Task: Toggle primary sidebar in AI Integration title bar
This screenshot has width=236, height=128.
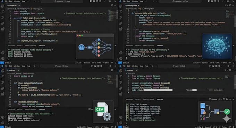Action: pyautogui.click(x=209, y=1)
